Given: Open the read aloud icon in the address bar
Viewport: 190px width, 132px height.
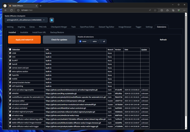Looking at the screenshot, I should coord(150,10).
